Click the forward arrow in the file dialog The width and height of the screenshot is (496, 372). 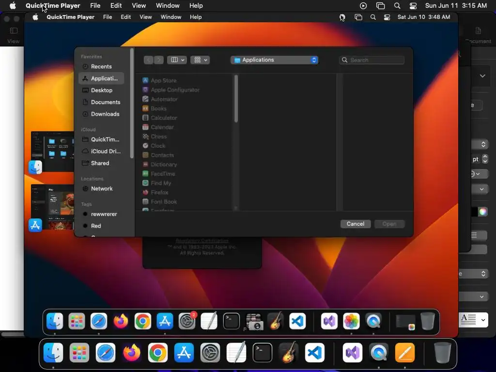coord(158,60)
